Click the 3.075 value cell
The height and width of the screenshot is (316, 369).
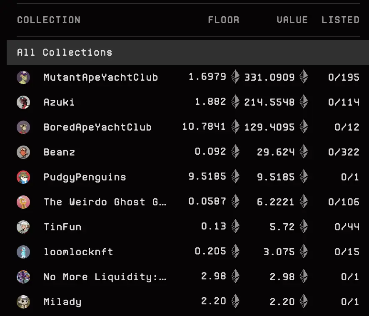(279, 252)
